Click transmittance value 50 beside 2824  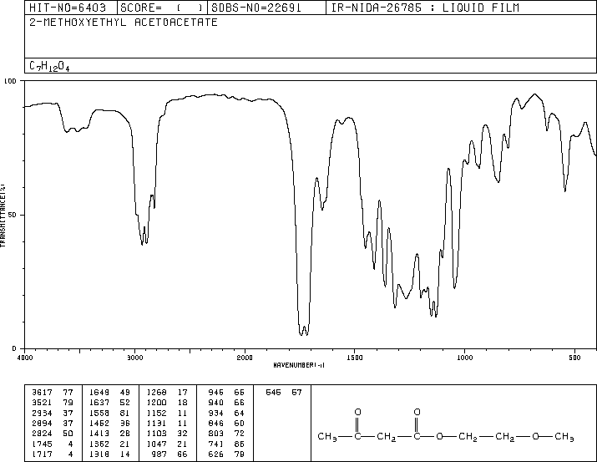[68, 434]
